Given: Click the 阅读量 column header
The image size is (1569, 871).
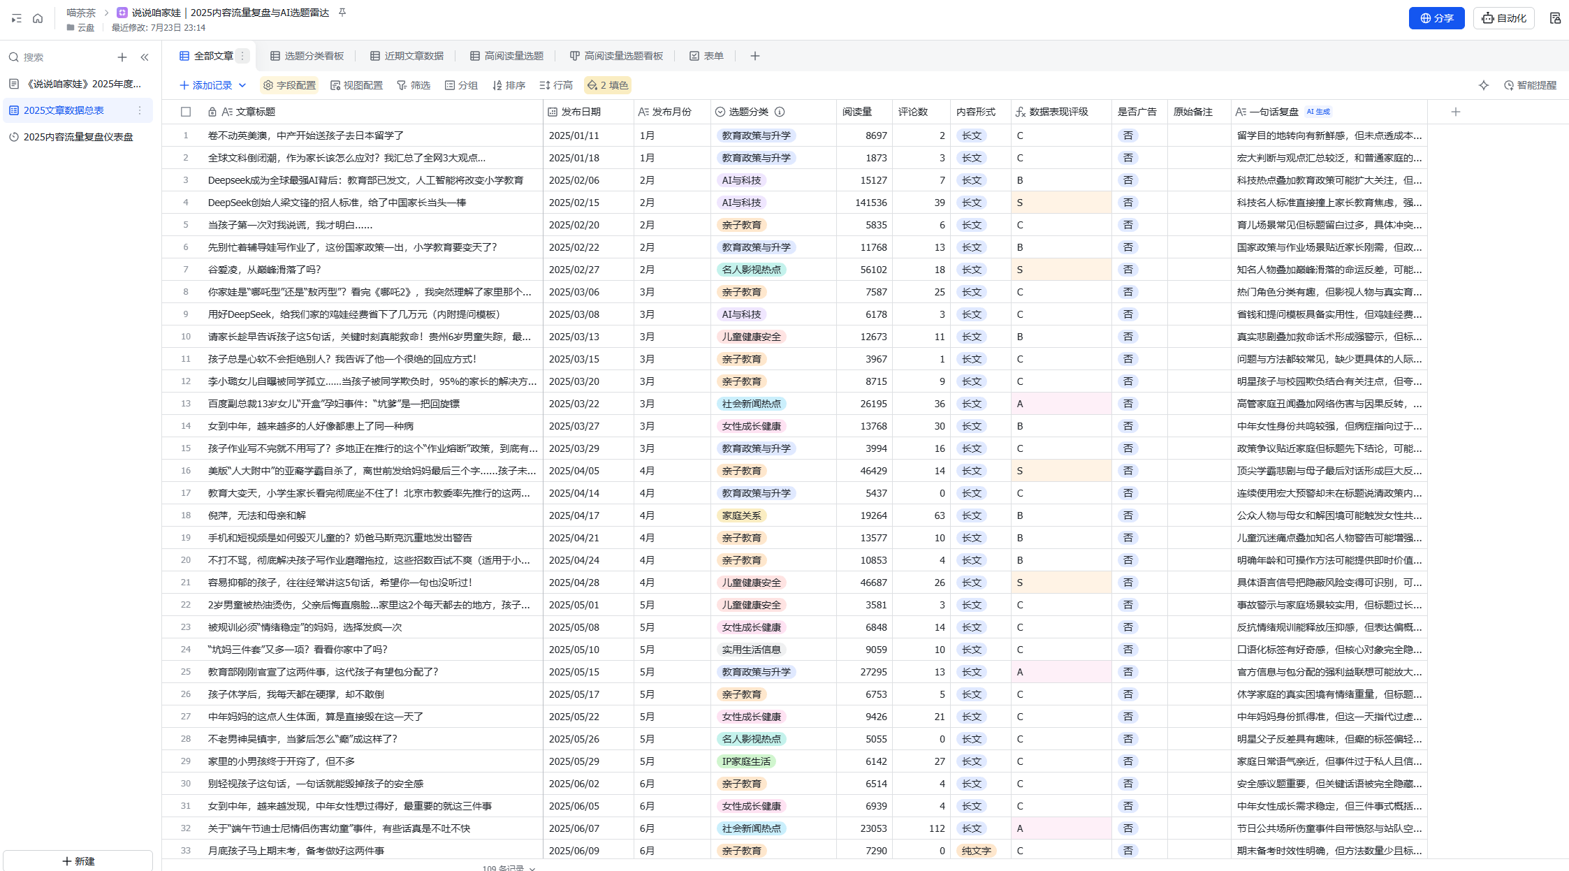Looking at the screenshot, I should point(865,112).
